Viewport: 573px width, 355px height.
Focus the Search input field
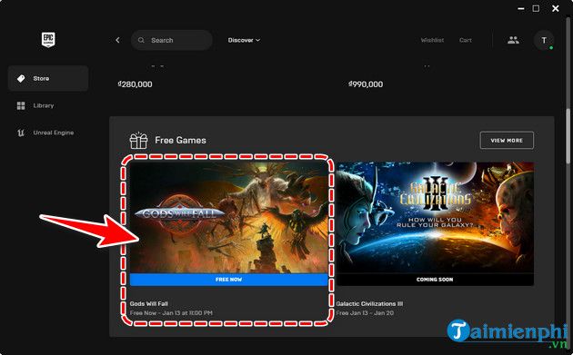[x=171, y=40]
